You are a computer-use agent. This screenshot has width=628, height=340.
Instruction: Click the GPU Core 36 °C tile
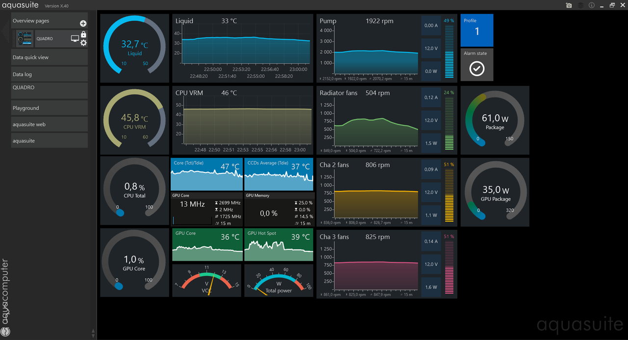pyautogui.click(x=208, y=245)
